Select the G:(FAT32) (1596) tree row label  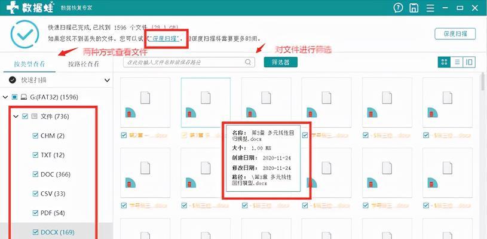pos(54,97)
